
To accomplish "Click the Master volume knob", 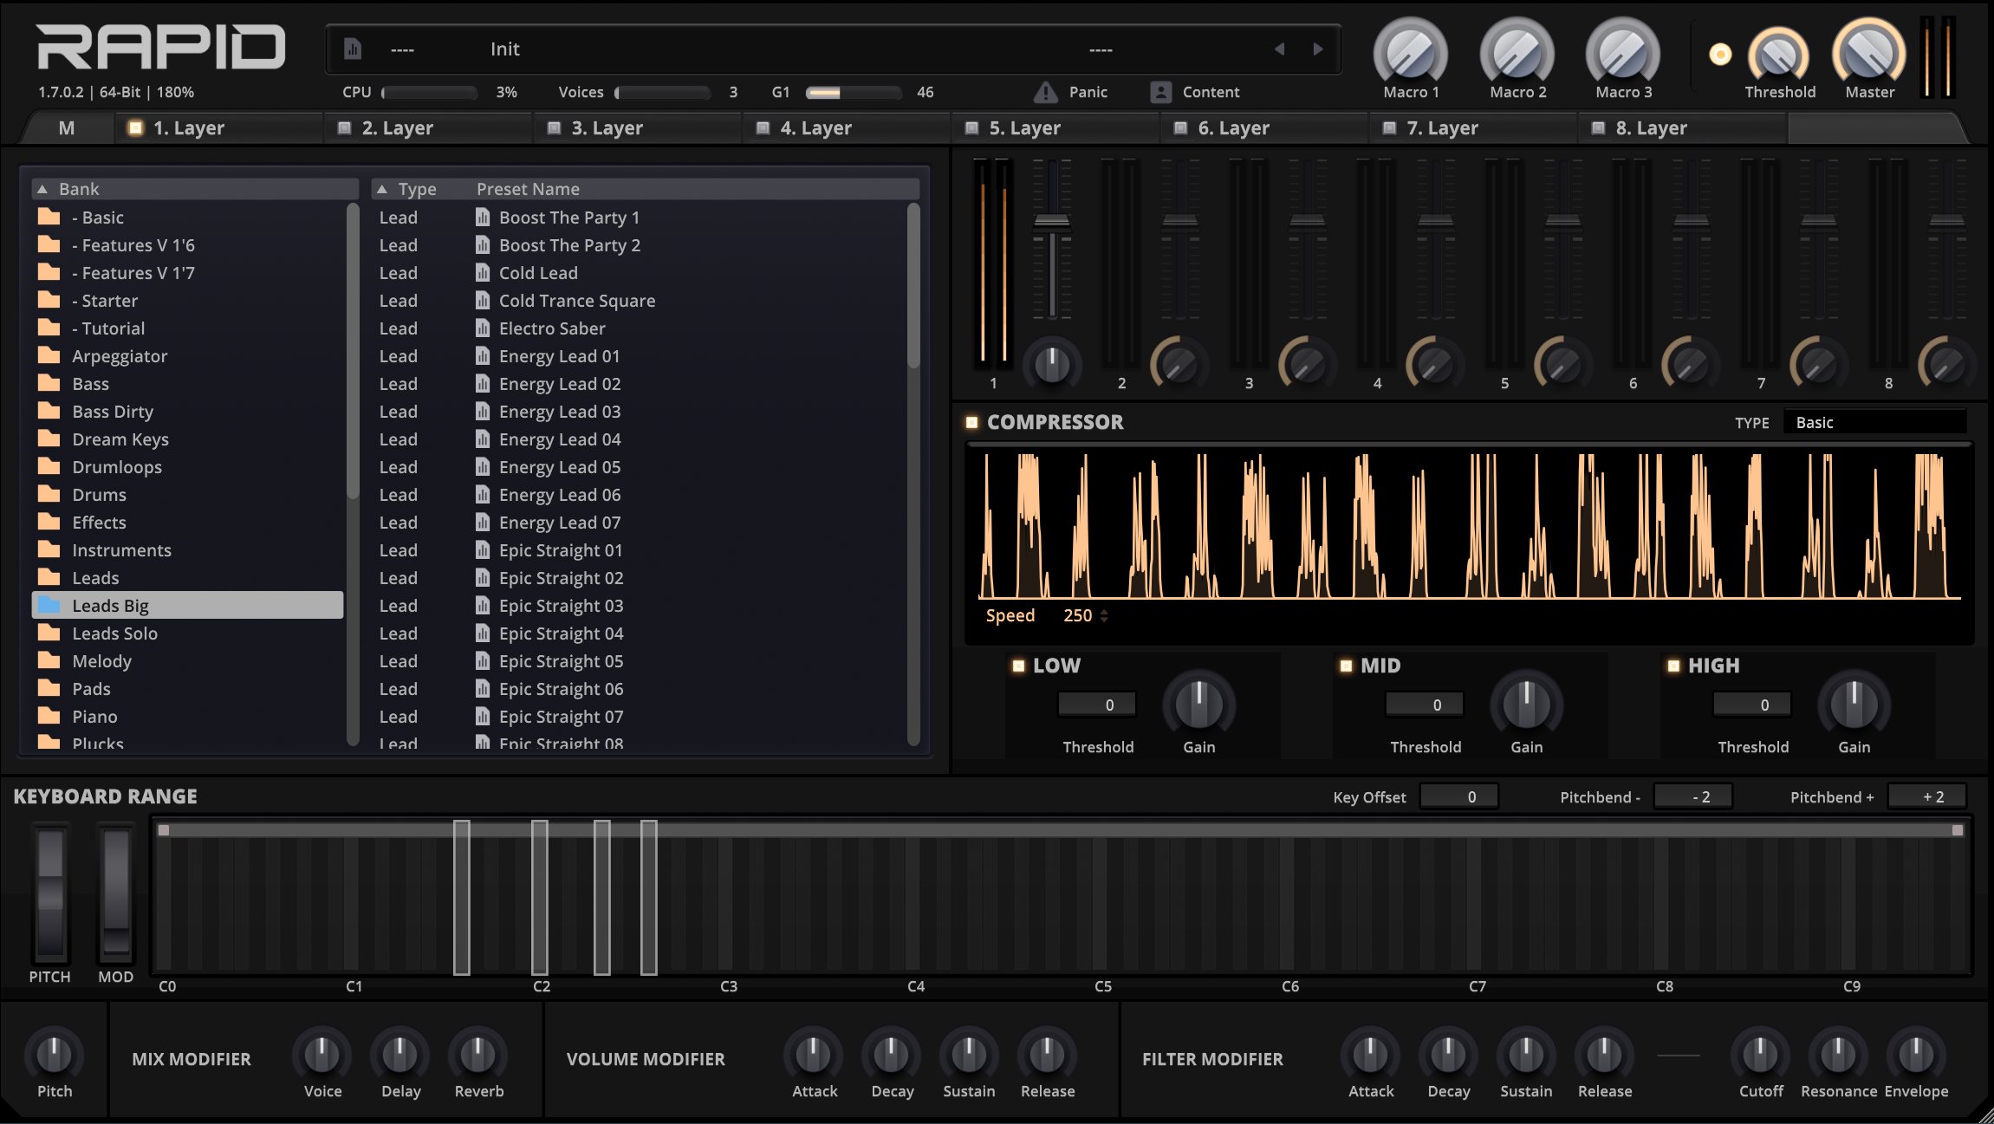I will [x=1869, y=52].
